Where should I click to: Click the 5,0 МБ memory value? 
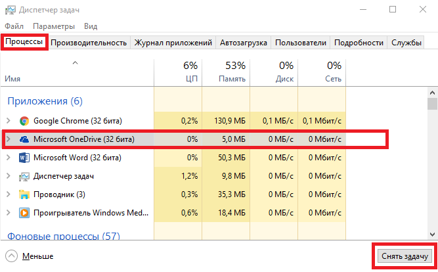point(234,139)
